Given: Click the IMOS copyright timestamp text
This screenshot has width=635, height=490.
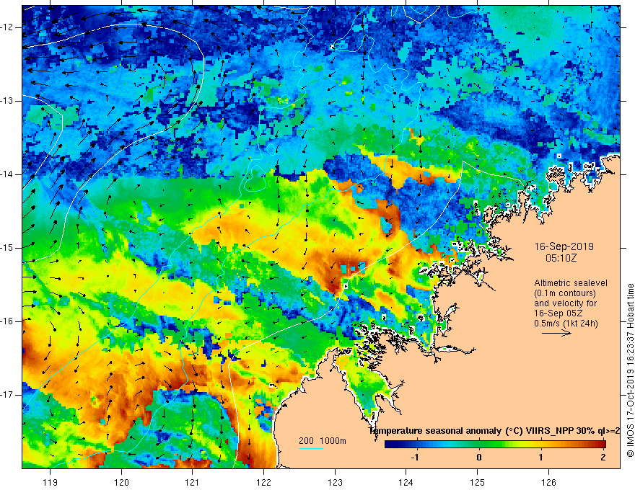Looking at the screenshot, I should click(630, 370).
